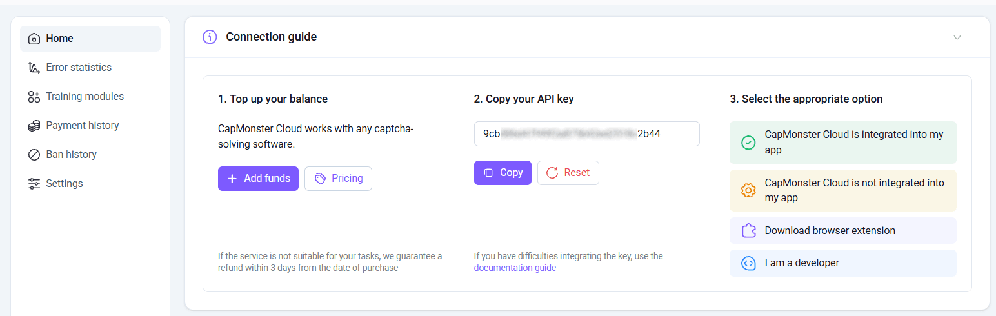Open the Pricing button
Viewport: 996px width, 316px height.
click(338, 179)
